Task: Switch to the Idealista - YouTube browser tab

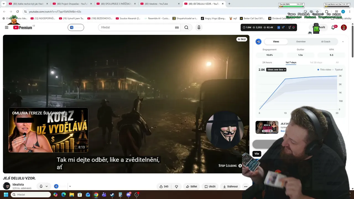Action: (160, 4)
